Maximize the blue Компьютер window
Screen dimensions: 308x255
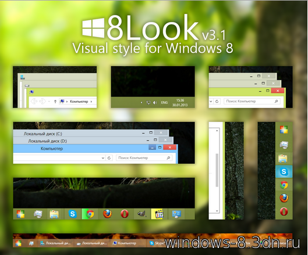point(160,147)
